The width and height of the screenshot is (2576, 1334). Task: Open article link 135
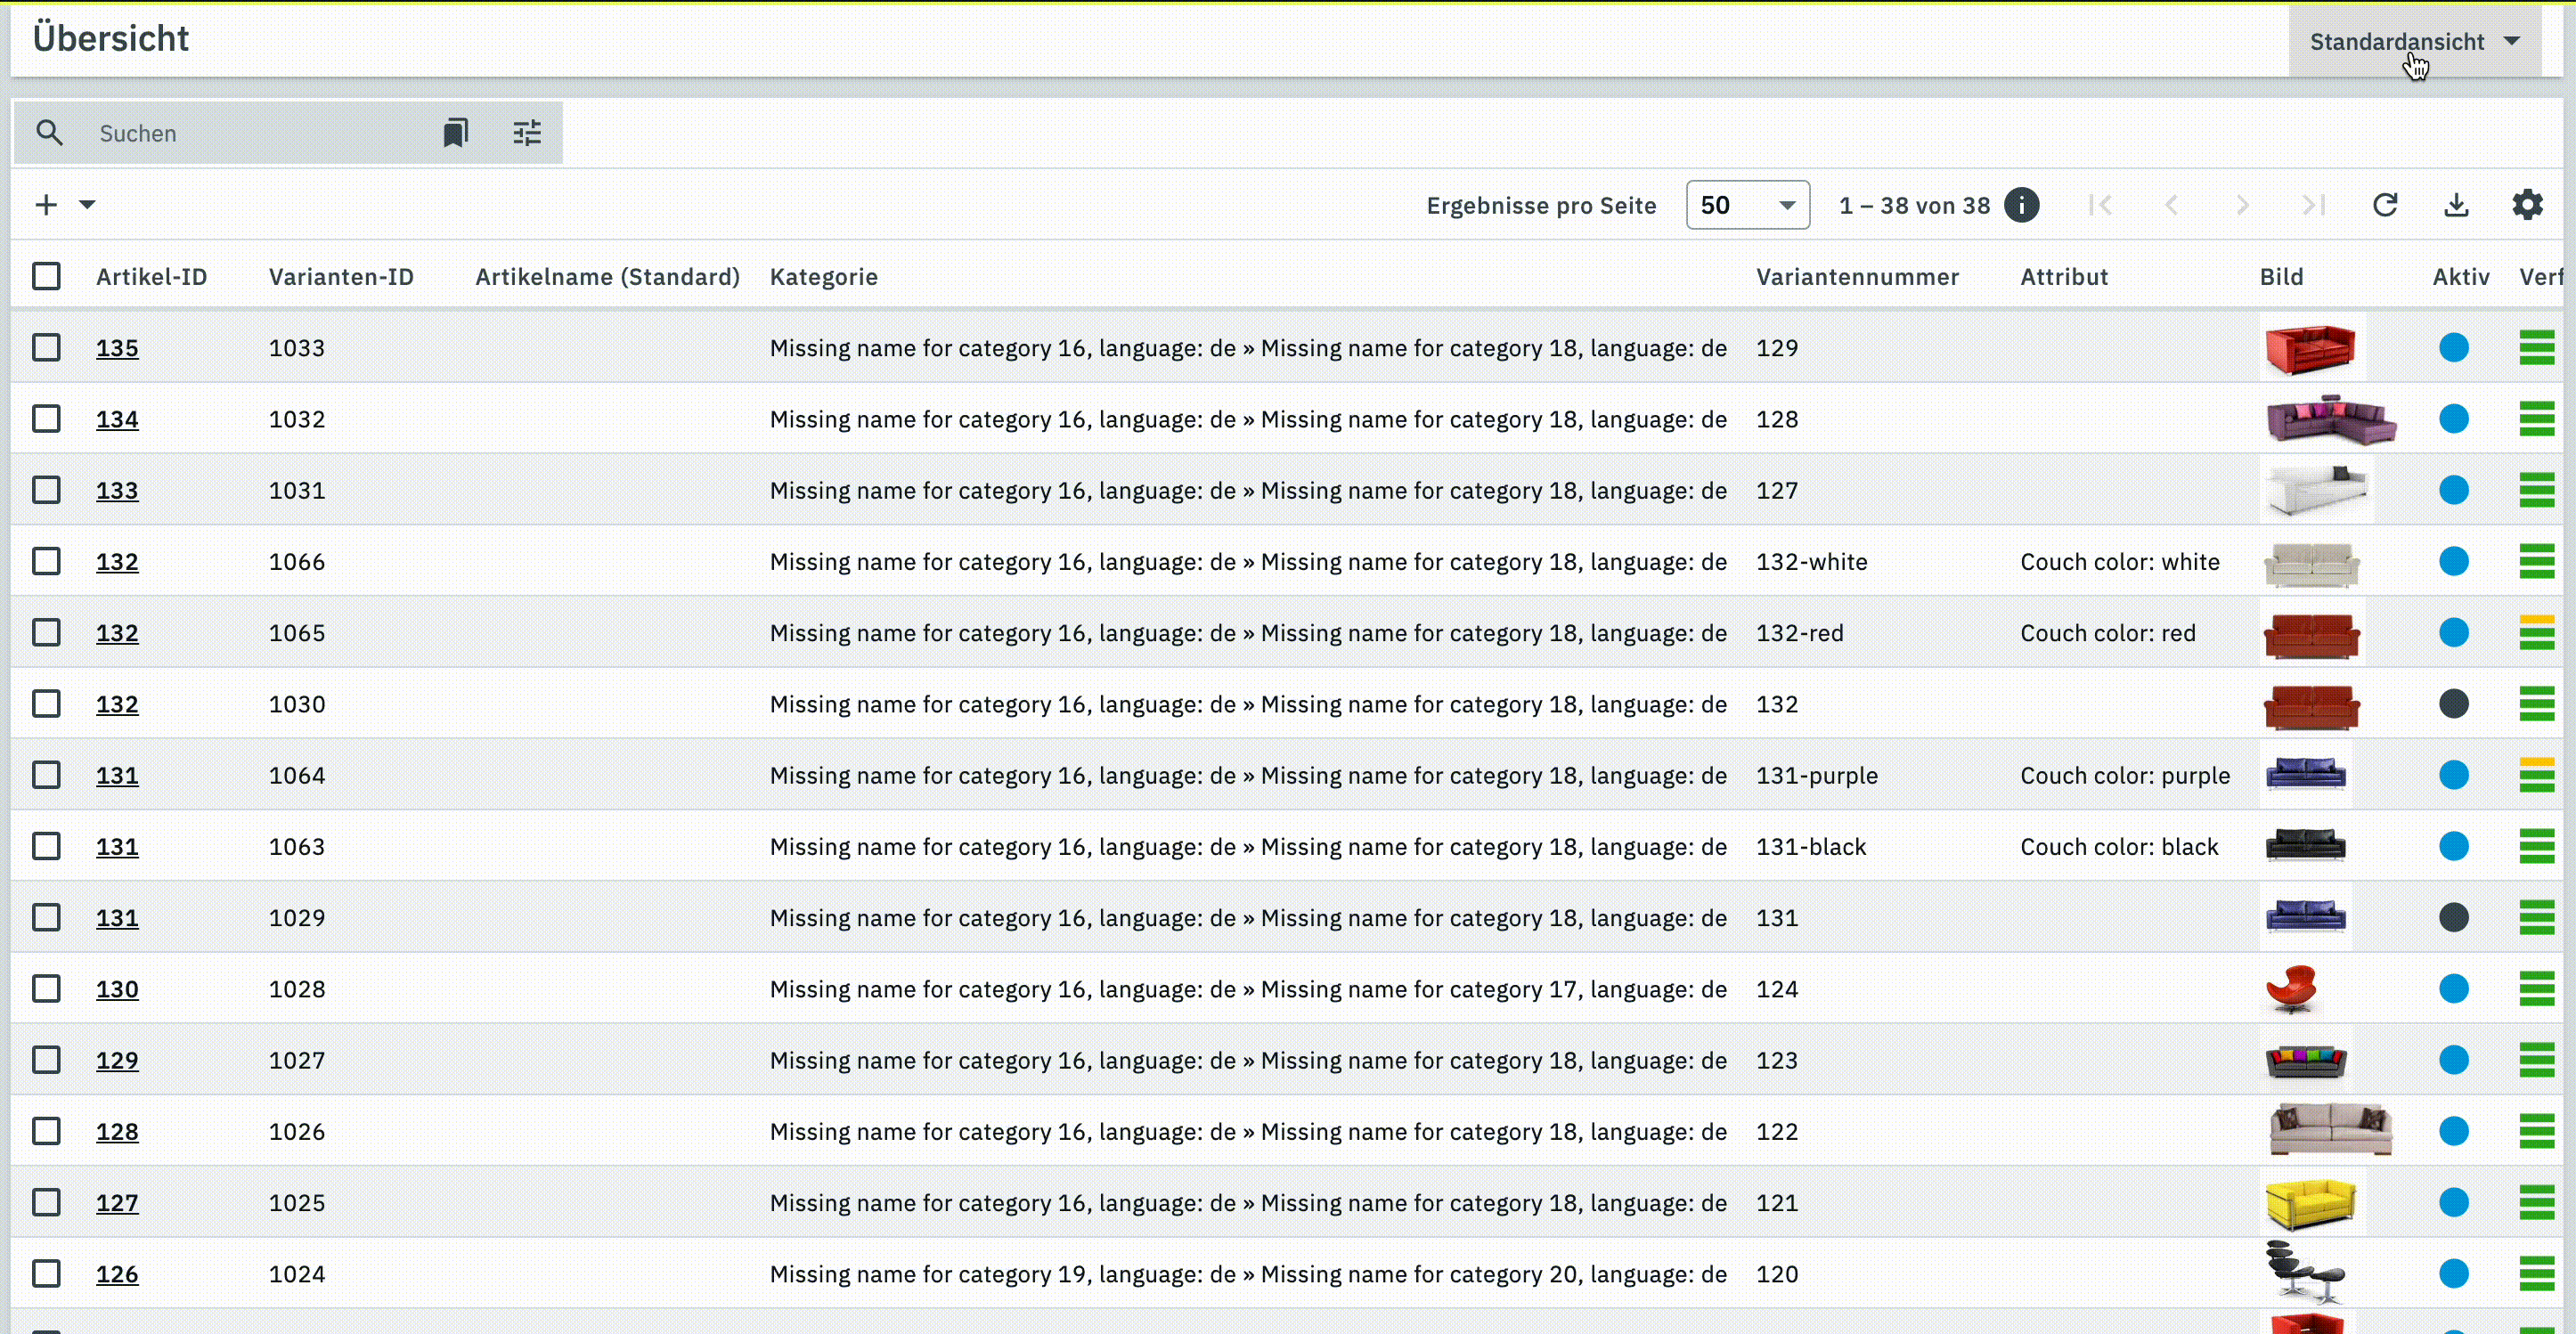[x=117, y=348]
